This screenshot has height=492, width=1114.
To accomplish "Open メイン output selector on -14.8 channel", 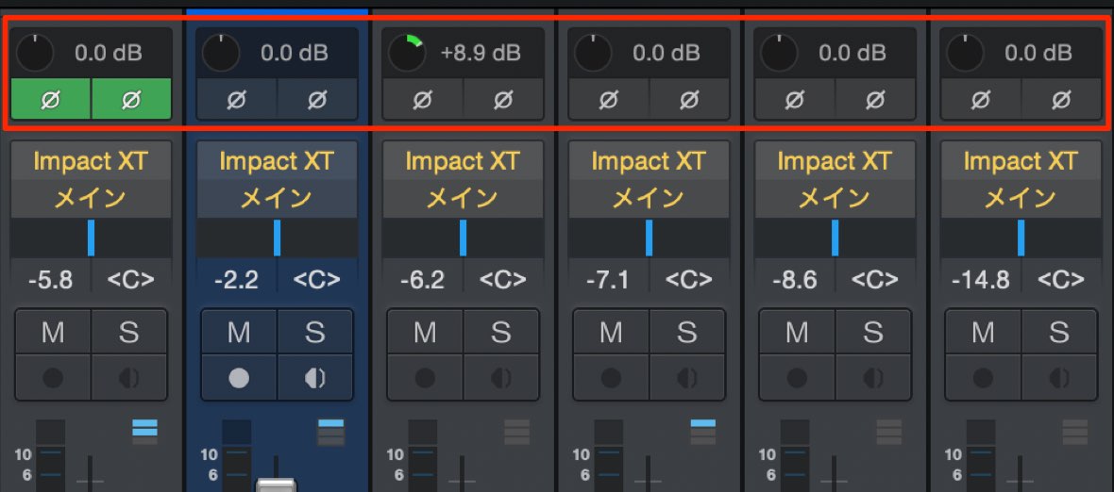I will coord(1021,199).
